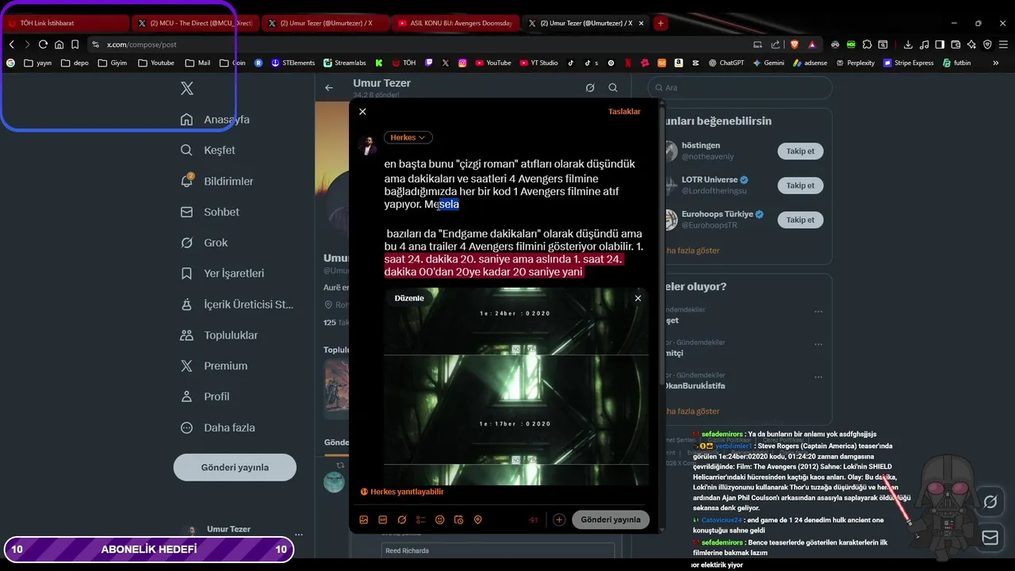Image resolution: width=1015 pixels, height=571 pixels.
Task: Click sidebar Gönderi yayınla button
Action: coord(235,467)
